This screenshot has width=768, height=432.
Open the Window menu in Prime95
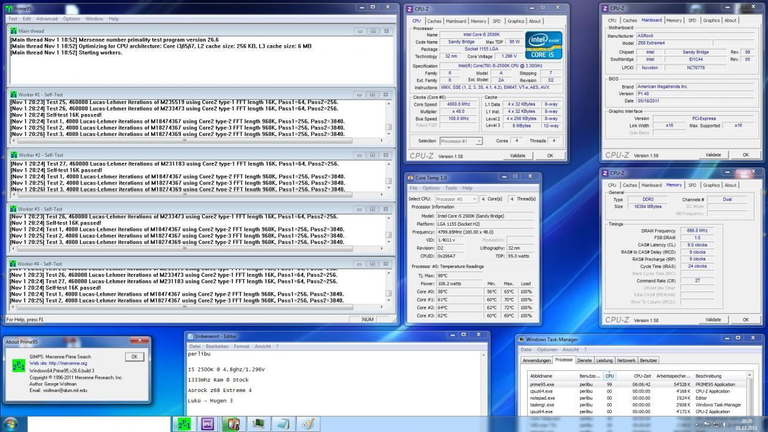point(94,19)
